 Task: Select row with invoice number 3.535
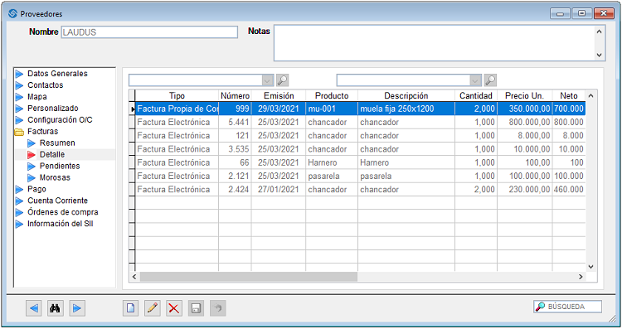(360, 149)
